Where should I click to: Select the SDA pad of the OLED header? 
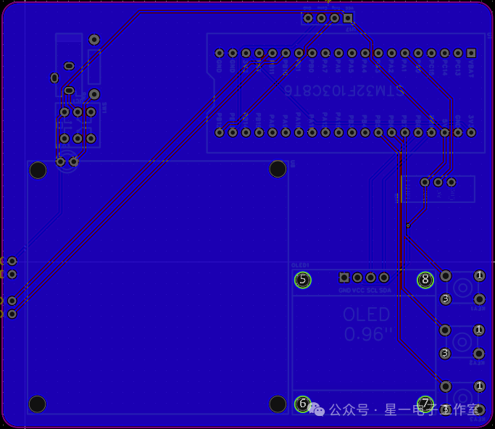click(384, 278)
